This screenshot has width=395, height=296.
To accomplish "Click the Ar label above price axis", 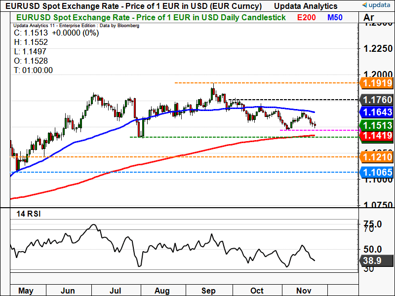I will tap(369, 18).
